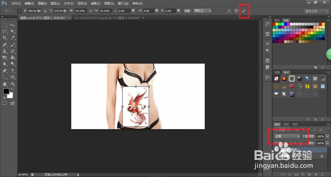Click the W width percentage field
Image resolution: width=331 pixels, height=177 pixels.
coord(81,11)
